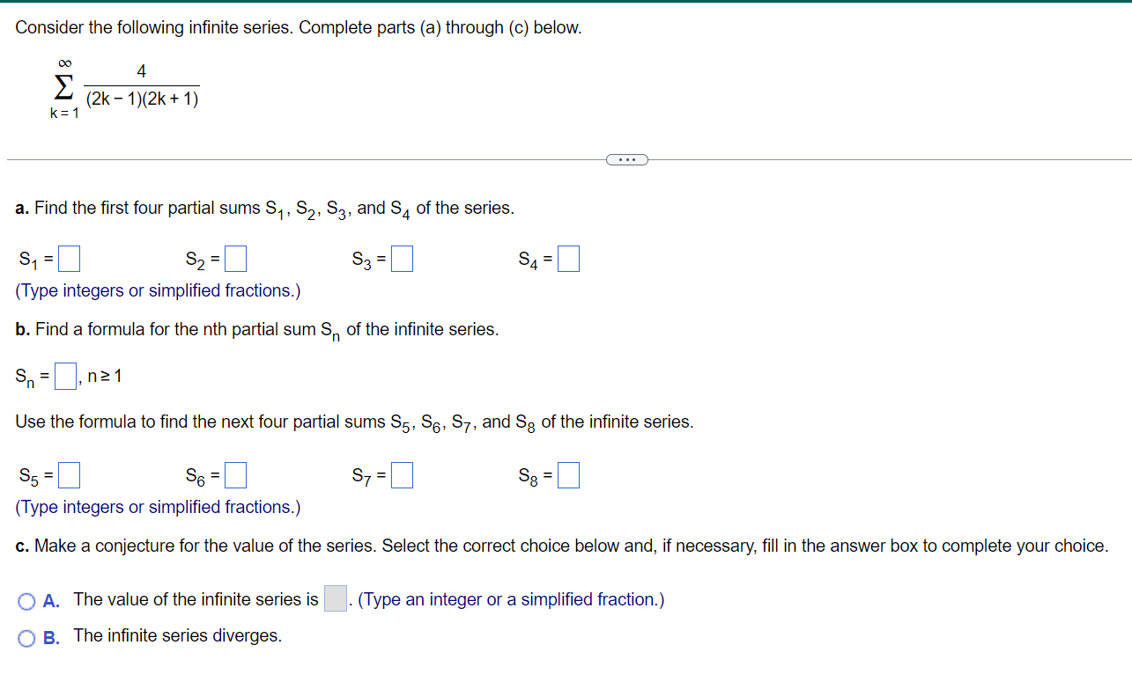Image resolution: width=1132 pixels, height=682 pixels.
Task: Click the part a instruction text
Action: coord(264,208)
